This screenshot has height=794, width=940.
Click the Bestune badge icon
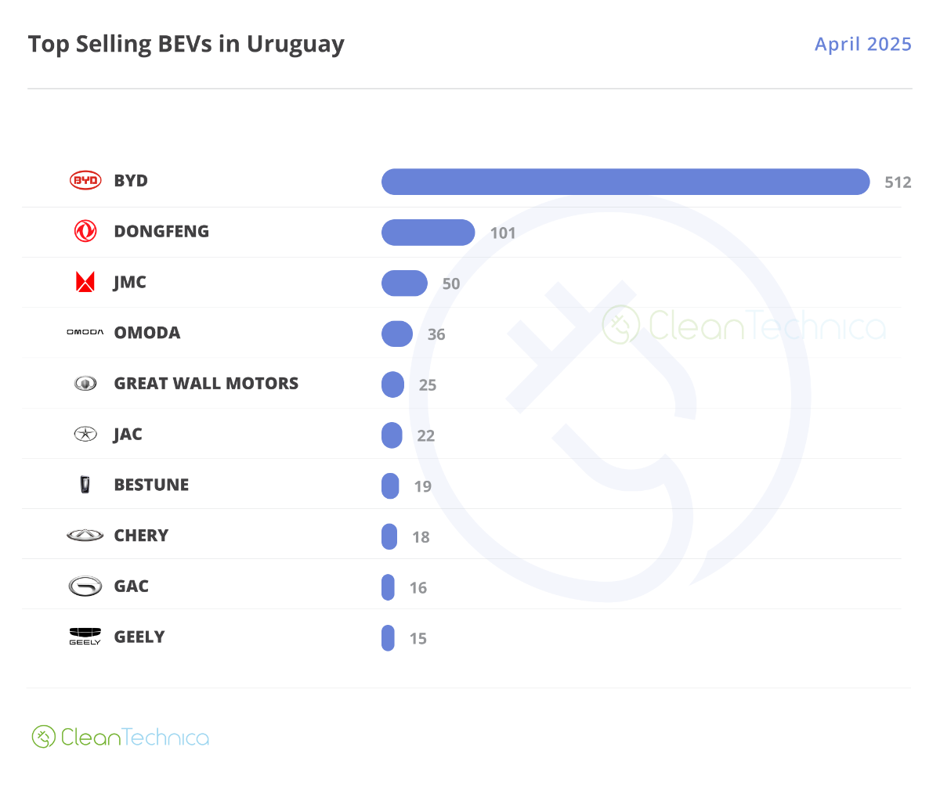[85, 485]
